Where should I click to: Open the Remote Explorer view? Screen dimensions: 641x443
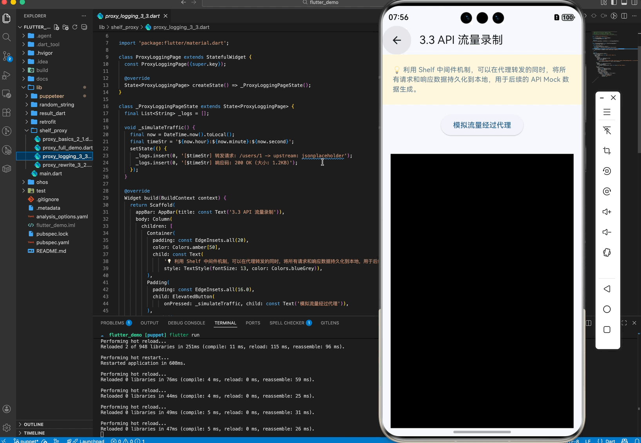click(x=7, y=94)
